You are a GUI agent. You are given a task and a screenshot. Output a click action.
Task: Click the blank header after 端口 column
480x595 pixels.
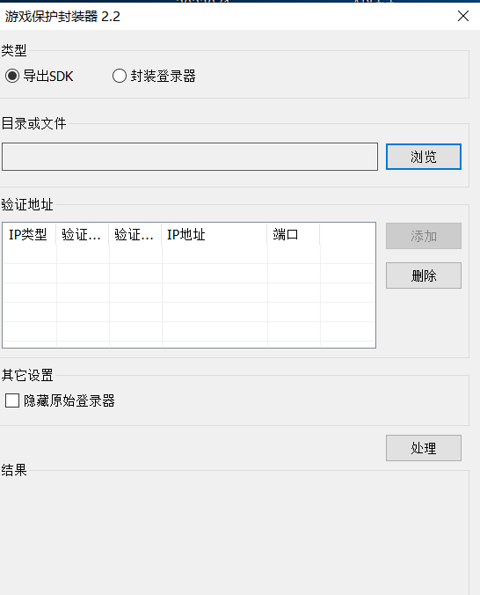click(x=347, y=234)
